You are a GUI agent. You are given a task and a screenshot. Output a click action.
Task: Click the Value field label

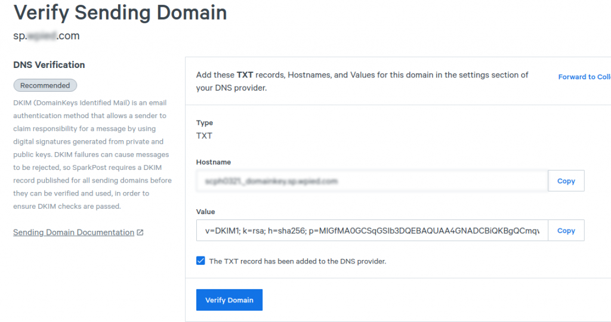(x=206, y=212)
